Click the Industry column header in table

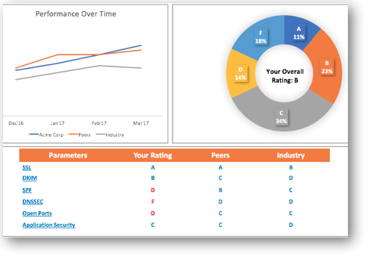tap(290, 155)
